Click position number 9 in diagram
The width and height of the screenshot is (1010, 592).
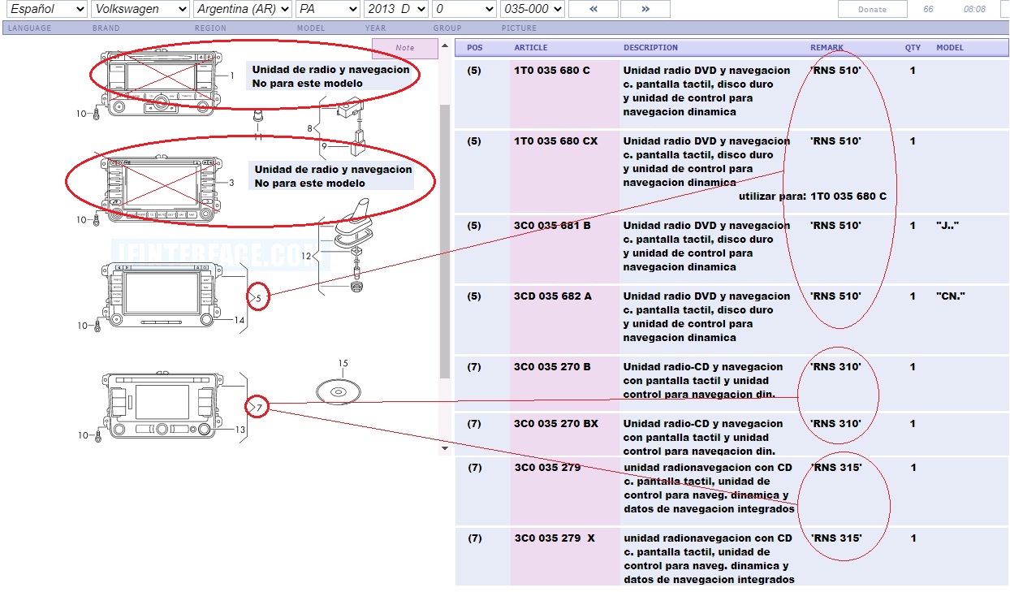tap(322, 146)
